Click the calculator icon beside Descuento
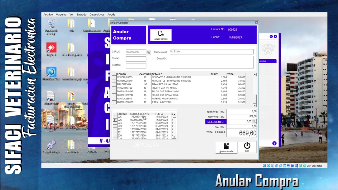The image size is (338, 190). coord(254,121)
